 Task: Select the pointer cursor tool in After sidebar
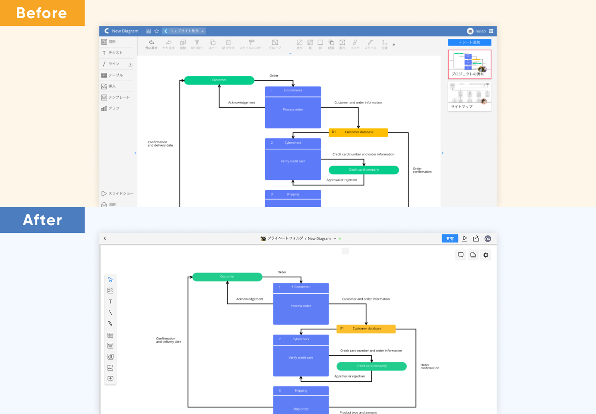click(111, 279)
